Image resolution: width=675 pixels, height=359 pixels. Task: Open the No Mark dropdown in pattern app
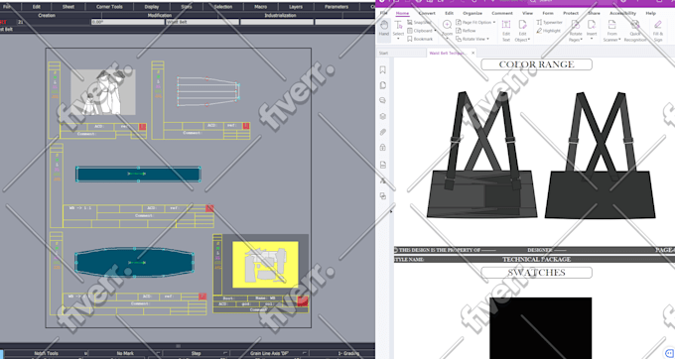click(125, 353)
